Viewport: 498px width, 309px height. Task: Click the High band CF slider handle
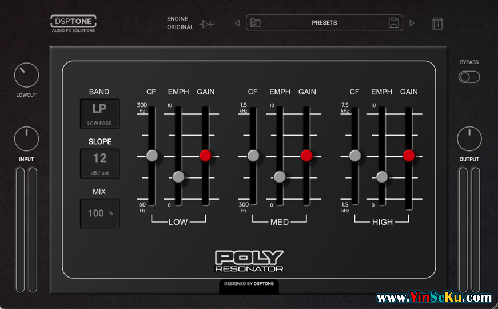pos(355,155)
